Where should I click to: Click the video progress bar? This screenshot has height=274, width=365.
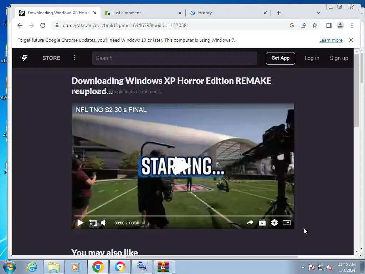click(x=183, y=216)
